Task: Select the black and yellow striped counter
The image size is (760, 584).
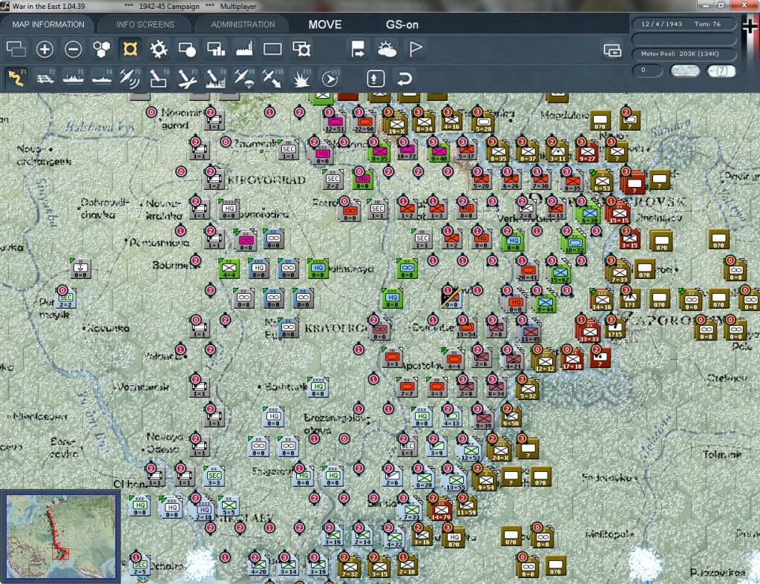Action: tap(451, 297)
